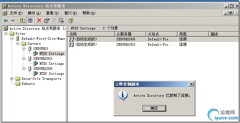Collapse the Sites tree node
This screenshot has height=123, width=240.
click(6, 33)
